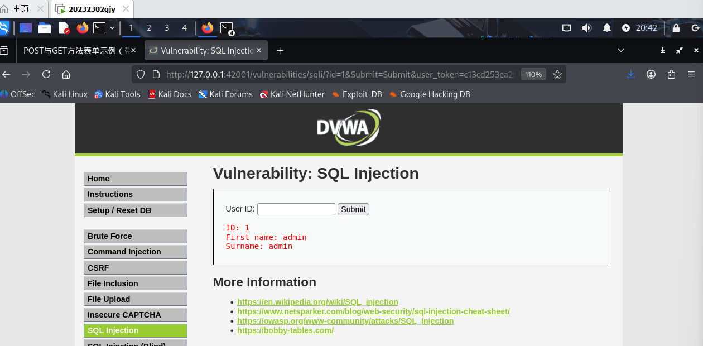
Task: Open Firefox View icon at tab strip
Action: tap(4, 50)
